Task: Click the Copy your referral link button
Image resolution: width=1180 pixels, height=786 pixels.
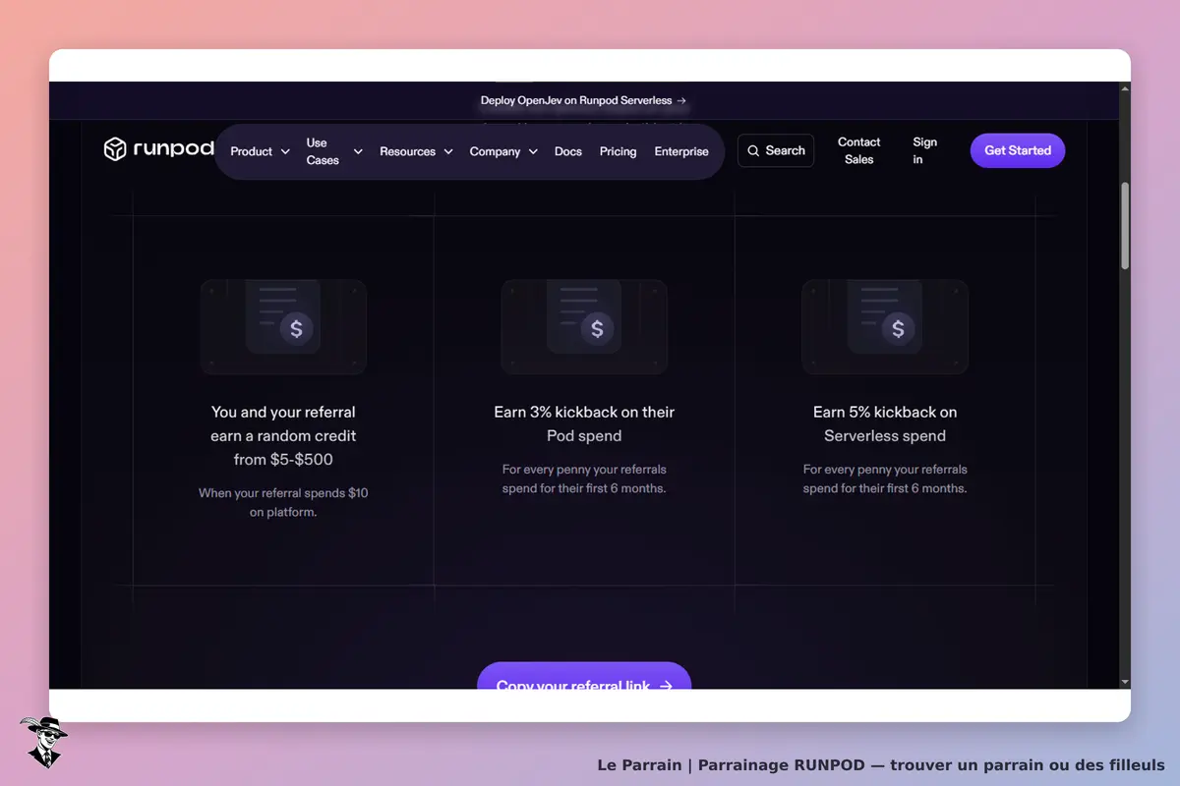Action: tap(584, 676)
